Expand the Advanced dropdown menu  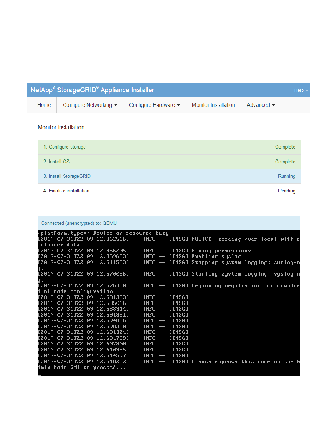coord(261,105)
